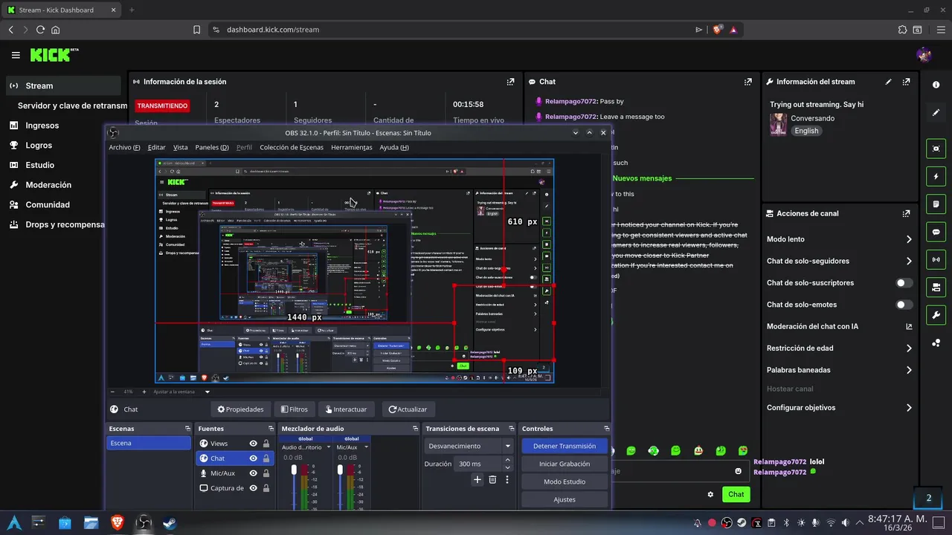Lock the Mic/Aux source
Screen dimensions: 952x535
(266, 473)
